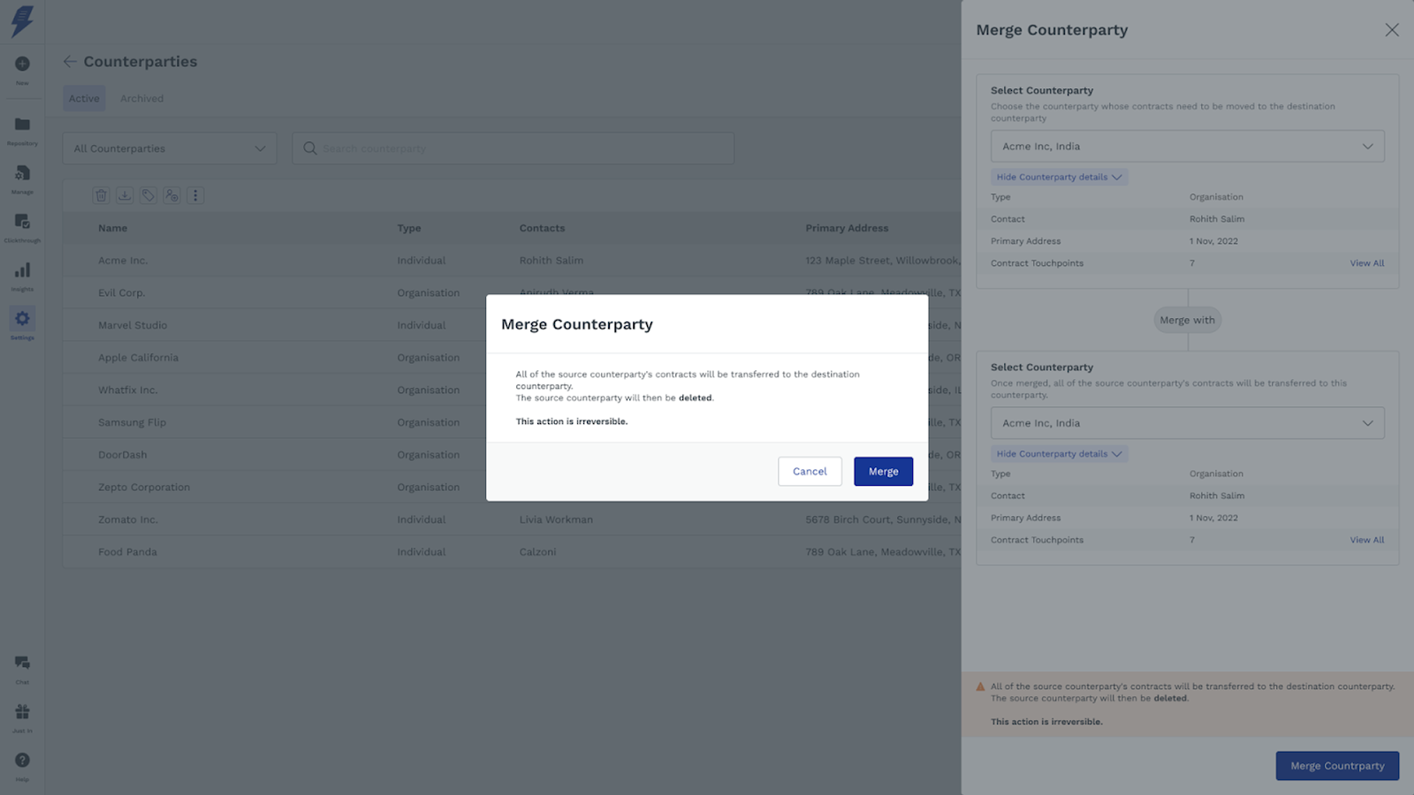The height and width of the screenshot is (795, 1414).
Task: Expand the All Counterparties filter dropdown
Action: coord(170,148)
